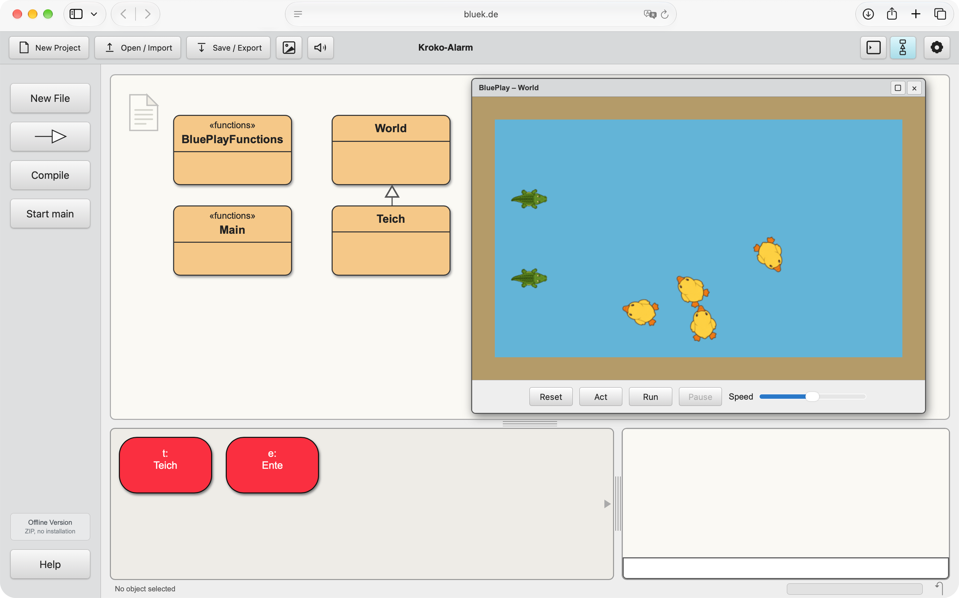Screen dimensions: 959x598
Task: Click Start main button
Action: [50, 213]
